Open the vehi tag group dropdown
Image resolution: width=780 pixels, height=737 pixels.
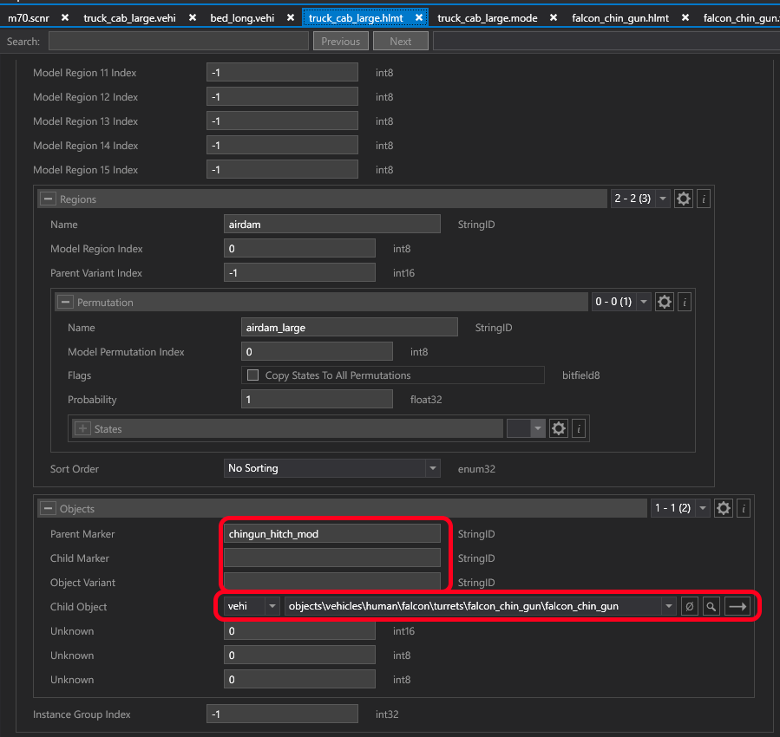pyautogui.click(x=272, y=607)
